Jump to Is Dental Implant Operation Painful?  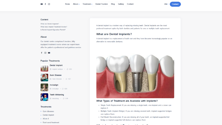point(53,30)
